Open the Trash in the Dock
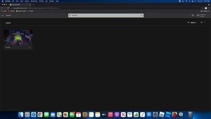 [x=190, y=114]
